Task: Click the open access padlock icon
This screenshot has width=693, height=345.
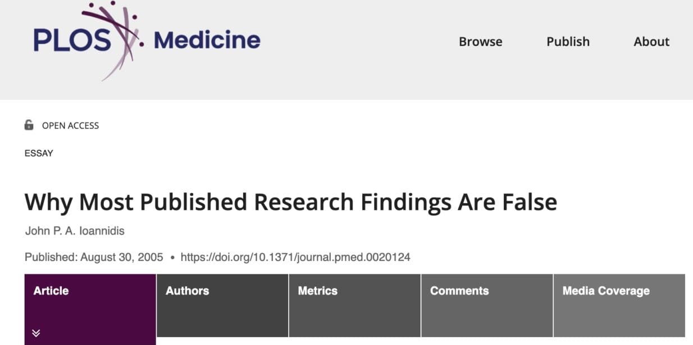Action: coord(29,125)
